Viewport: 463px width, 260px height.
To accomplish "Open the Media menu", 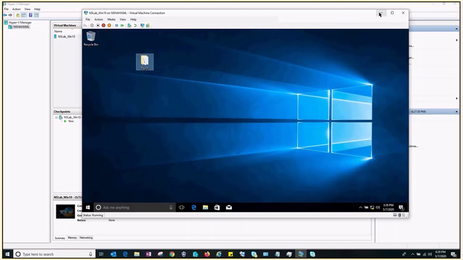I will coord(111,19).
